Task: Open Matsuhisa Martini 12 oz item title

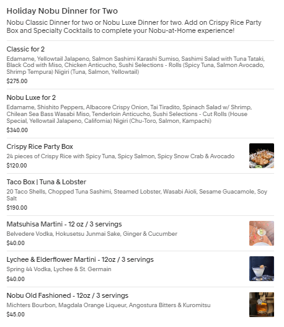Action: 64,224
